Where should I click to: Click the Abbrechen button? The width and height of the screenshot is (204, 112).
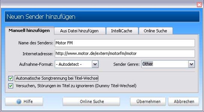184,101
